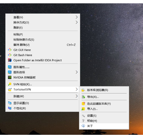143x135 pixels.
Task: Click the 图形选项 menu label
Action: [x=19, y=72]
